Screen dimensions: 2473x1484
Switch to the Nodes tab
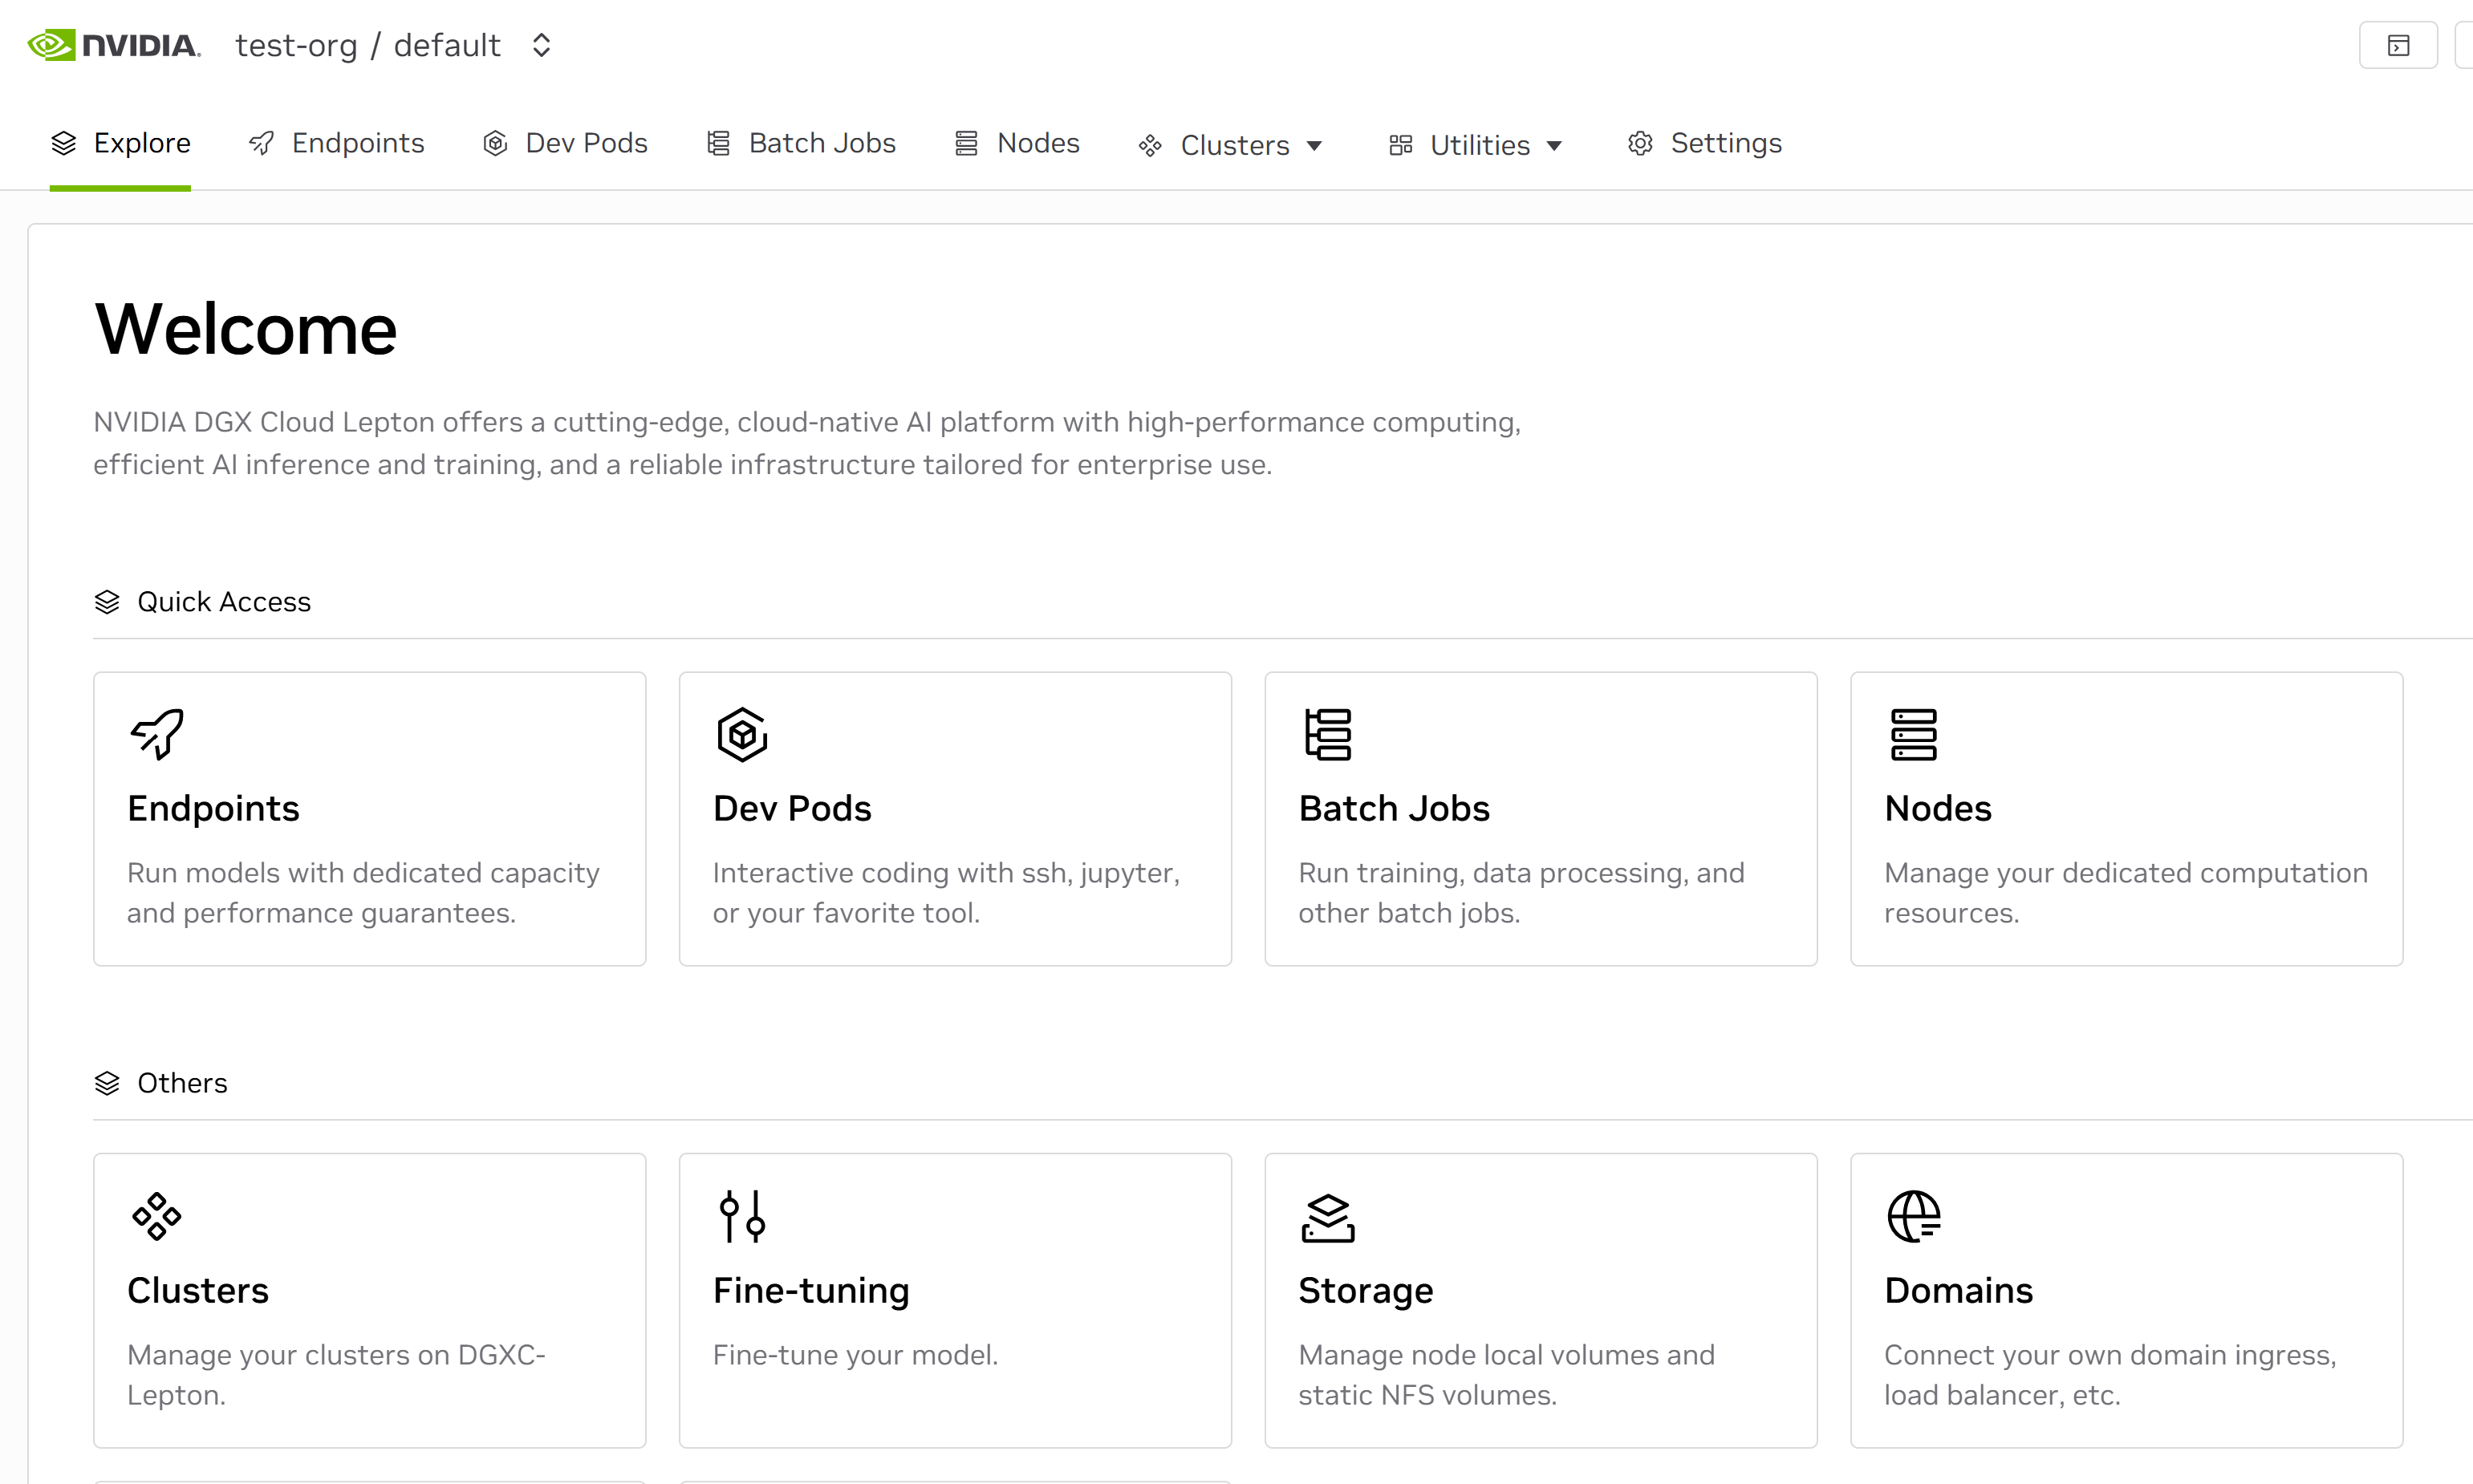tap(1017, 143)
